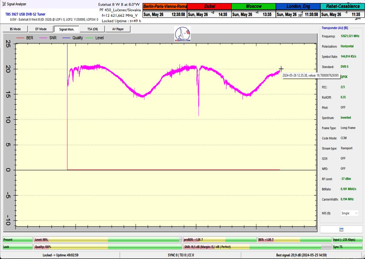The image size is (365, 259).
Task: Click the green Level legend line marker
Action: tap(89, 38)
